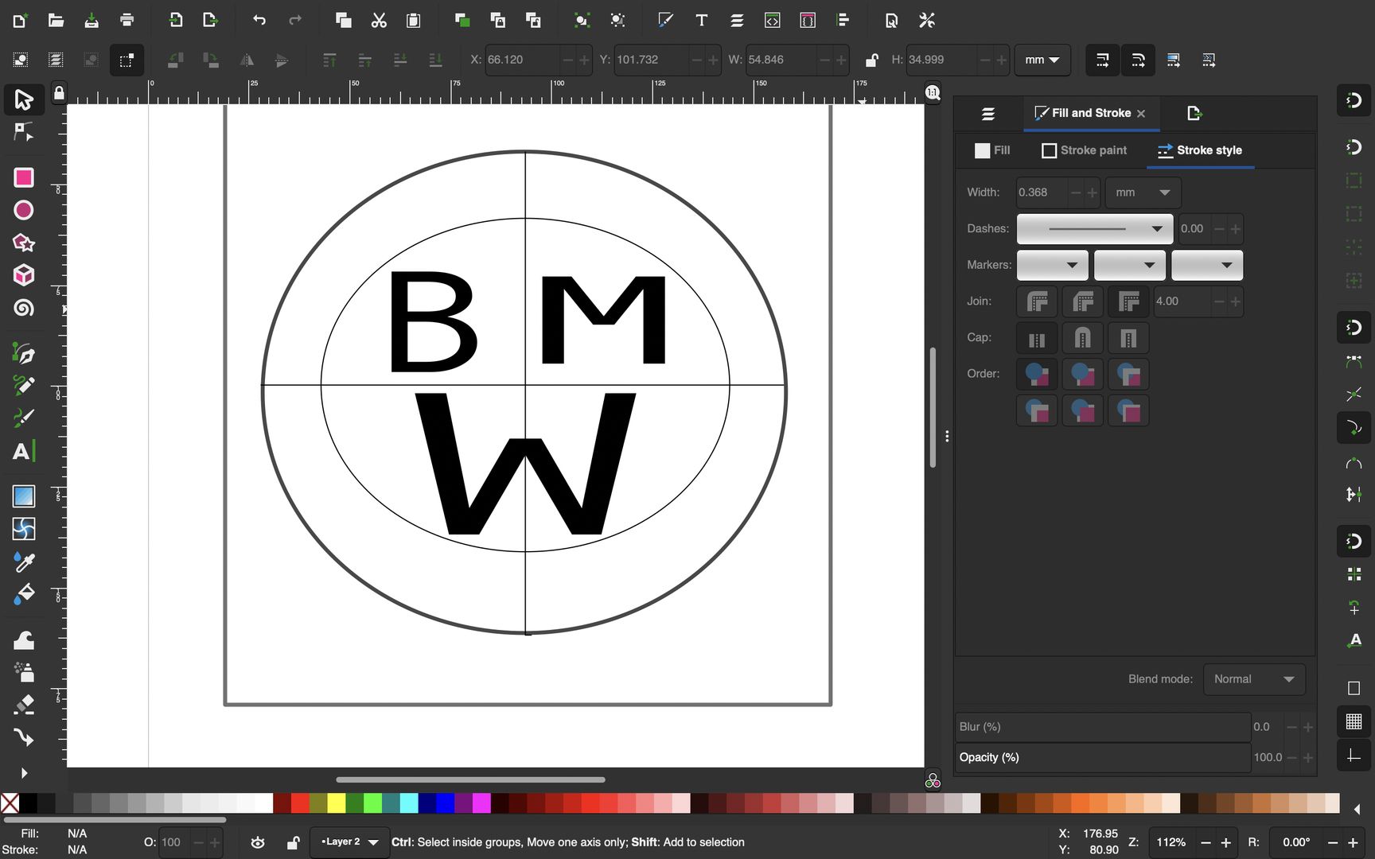Choose the miter join button
Image resolution: width=1375 pixels, height=859 pixels.
click(1128, 301)
